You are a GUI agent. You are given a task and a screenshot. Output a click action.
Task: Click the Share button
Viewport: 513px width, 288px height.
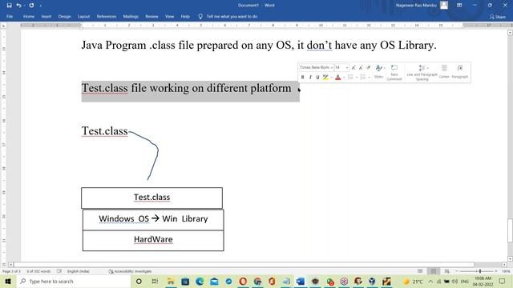coord(497,17)
